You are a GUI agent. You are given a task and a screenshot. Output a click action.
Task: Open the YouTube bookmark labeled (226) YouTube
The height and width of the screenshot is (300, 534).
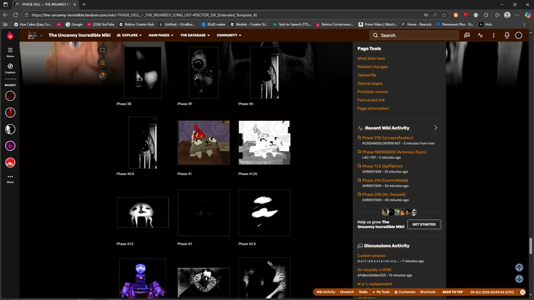click(100, 25)
